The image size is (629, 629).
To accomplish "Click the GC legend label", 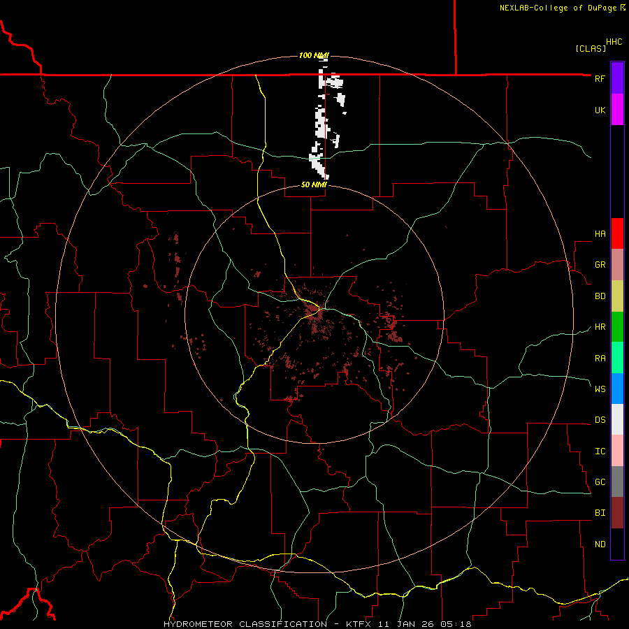I will click(x=600, y=482).
